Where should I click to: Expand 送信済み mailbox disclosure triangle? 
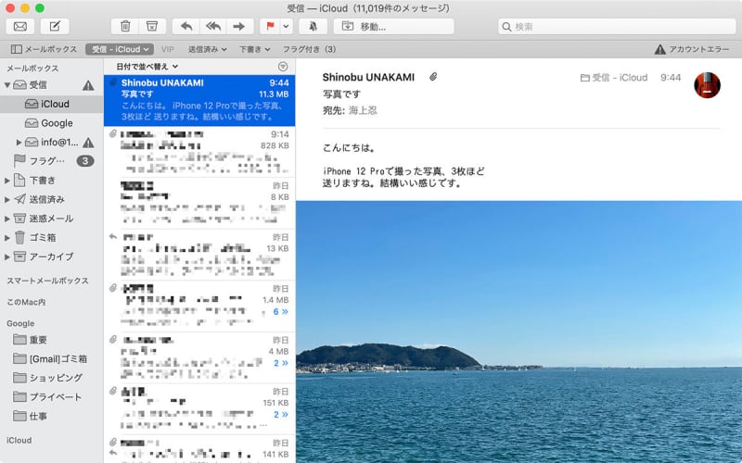[x=7, y=199]
